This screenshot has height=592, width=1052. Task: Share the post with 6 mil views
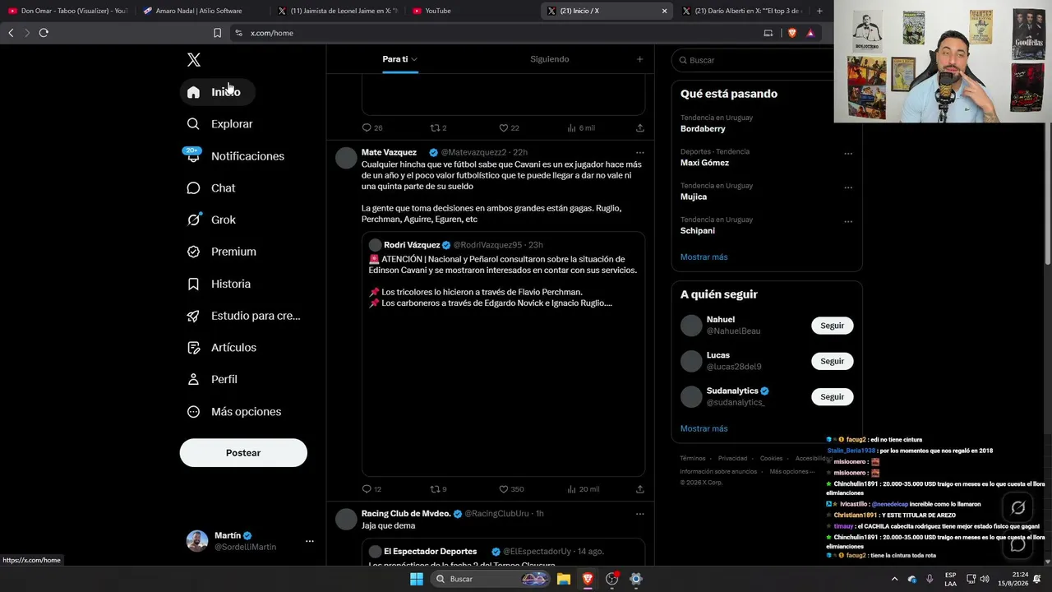pyautogui.click(x=639, y=127)
